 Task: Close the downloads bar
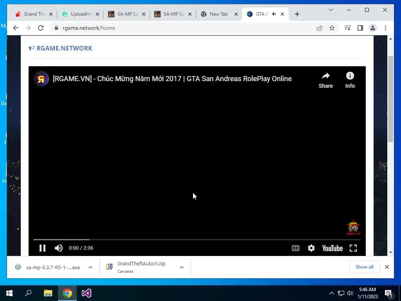(x=387, y=267)
